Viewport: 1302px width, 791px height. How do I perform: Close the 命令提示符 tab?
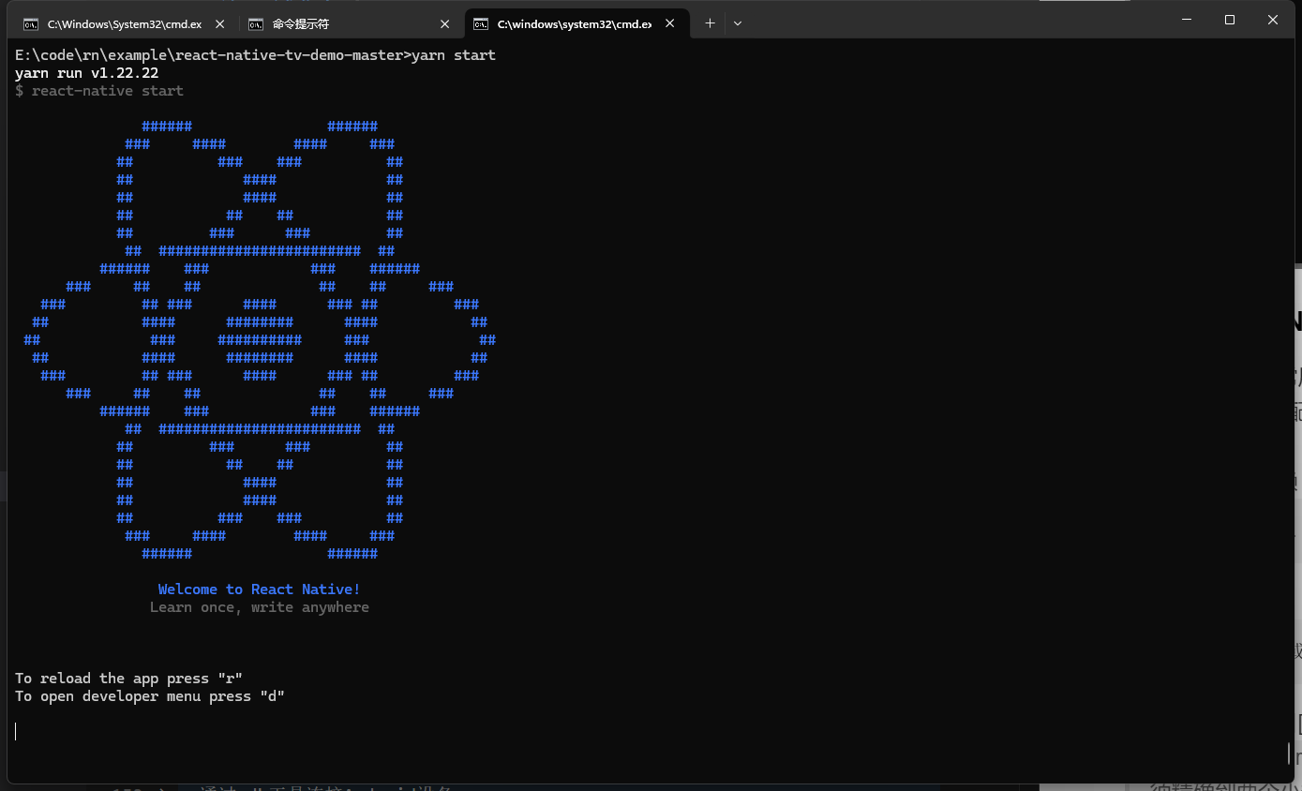click(x=445, y=23)
